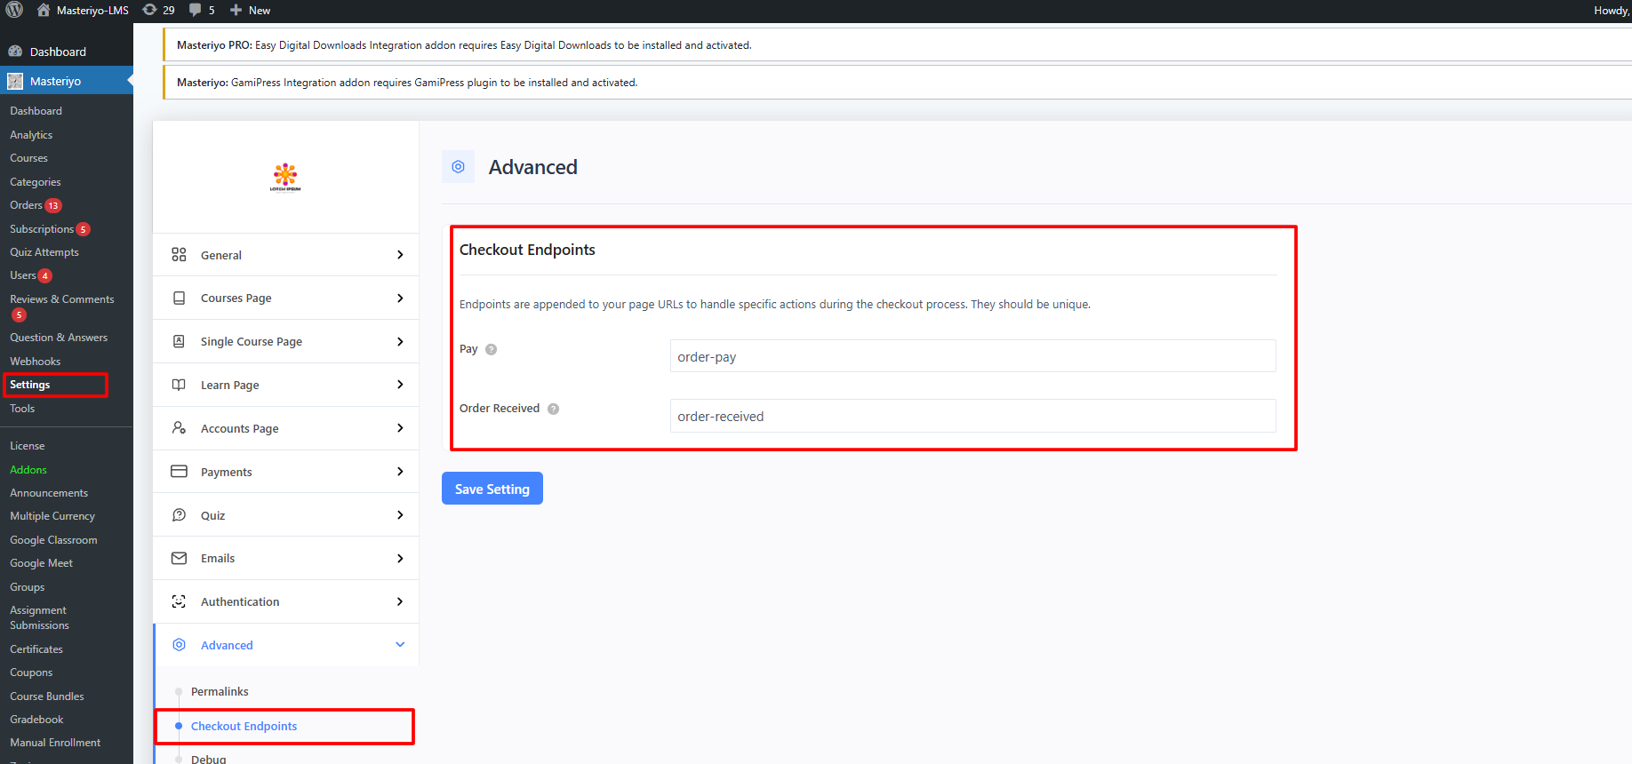Expand the General settings chevron
The image size is (1632, 764).
click(x=400, y=255)
